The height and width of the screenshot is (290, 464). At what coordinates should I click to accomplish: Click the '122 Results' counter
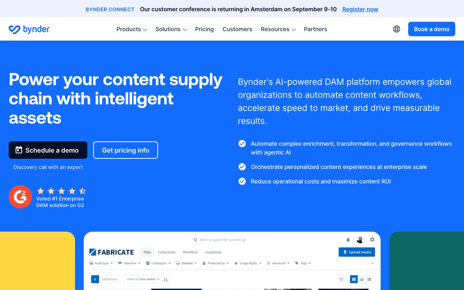109,279
